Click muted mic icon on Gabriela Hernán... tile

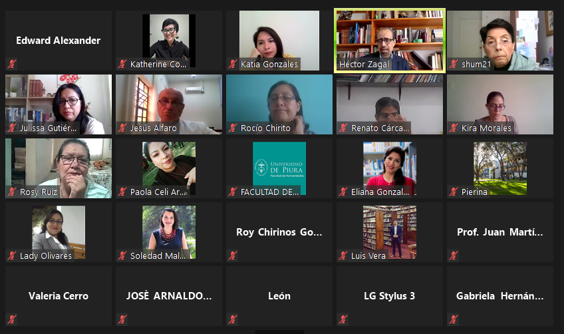[454, 319]
